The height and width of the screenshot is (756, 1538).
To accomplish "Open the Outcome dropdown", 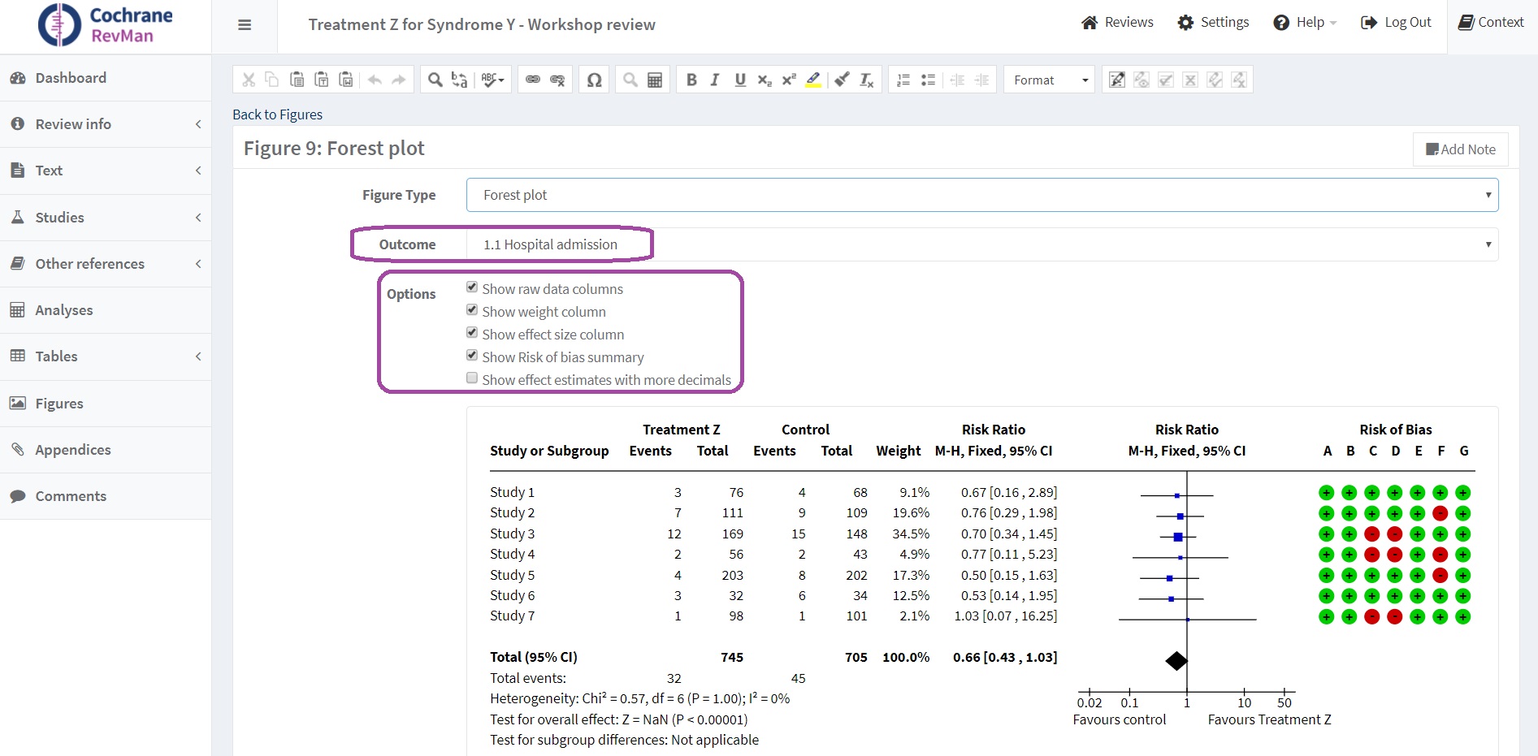I will point(981,244).
